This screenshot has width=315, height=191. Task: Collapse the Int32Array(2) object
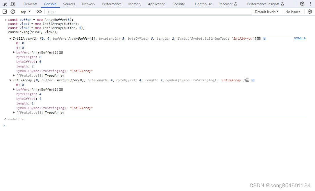tap(10, 38)
